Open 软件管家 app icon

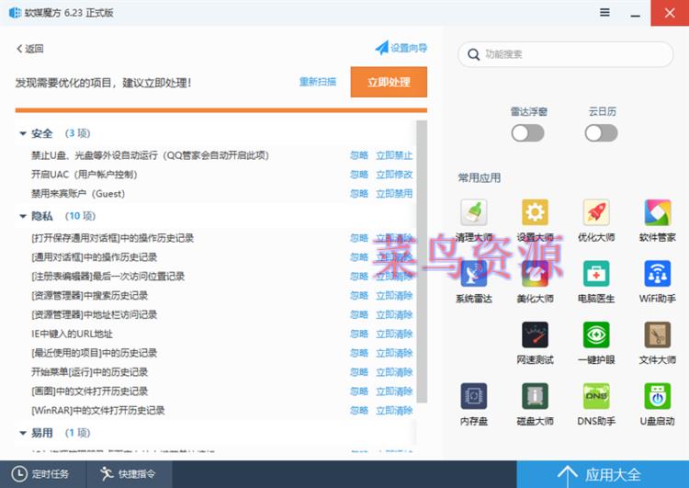click(658, 212)
